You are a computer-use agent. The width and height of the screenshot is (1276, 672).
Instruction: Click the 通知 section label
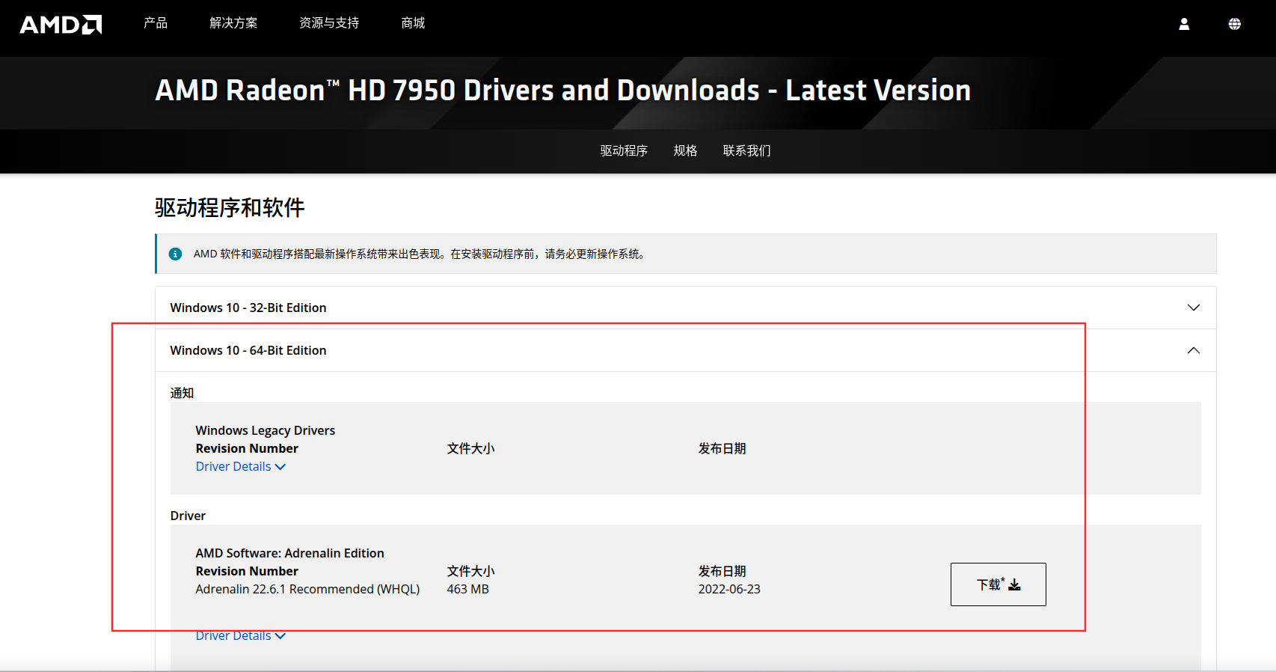point(182,393)
